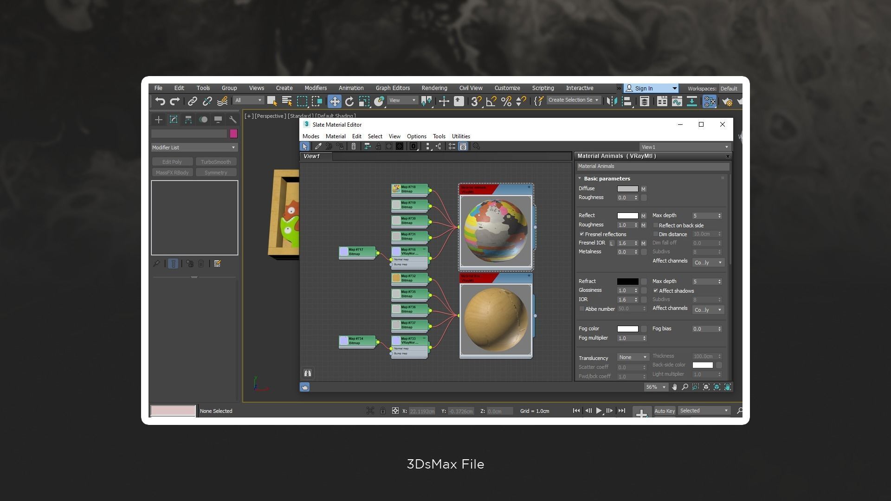This screenshot has width=891, height=501.
Task: Open the Utilities menu in Slate Editor
Action: click(x=460, y=136)
